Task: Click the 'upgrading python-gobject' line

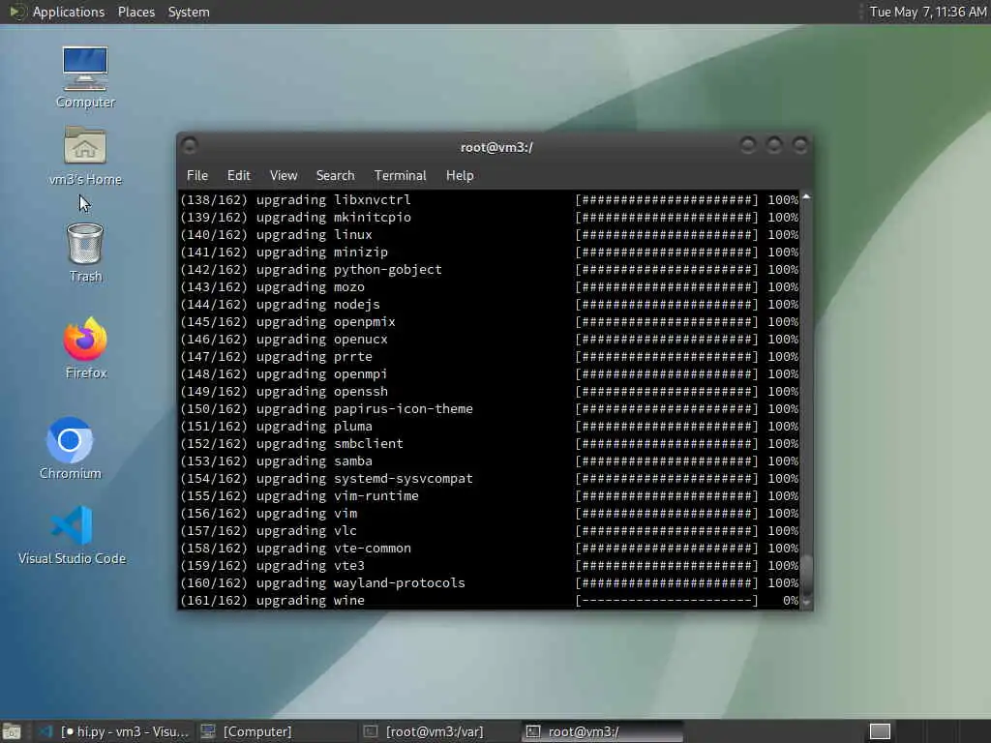Action: tap(489, 269)
